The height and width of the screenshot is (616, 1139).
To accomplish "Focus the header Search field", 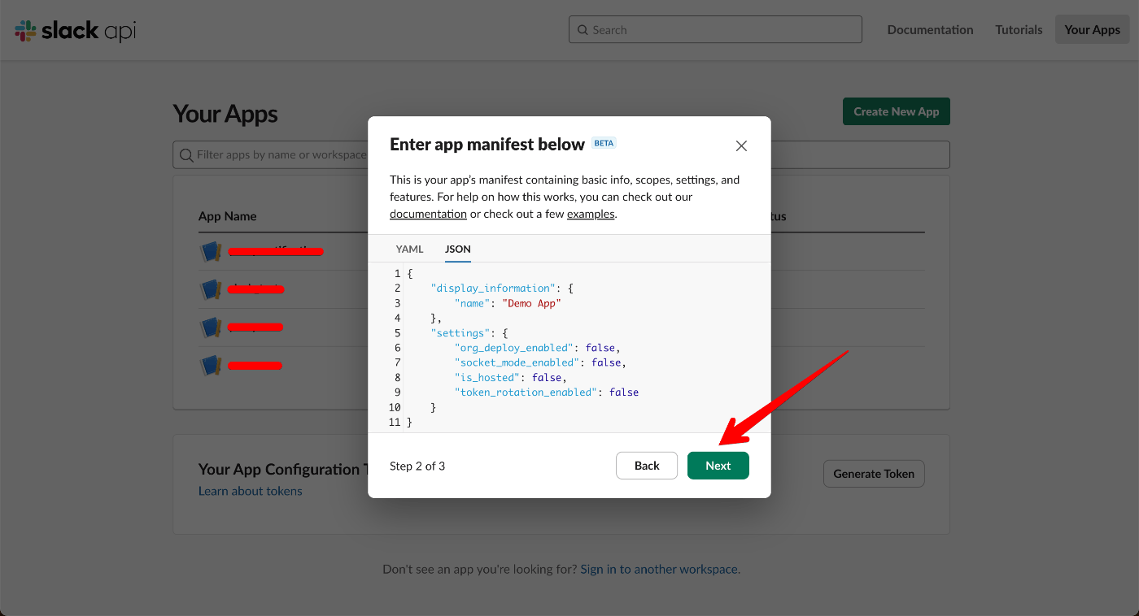I will click(715, 30).
